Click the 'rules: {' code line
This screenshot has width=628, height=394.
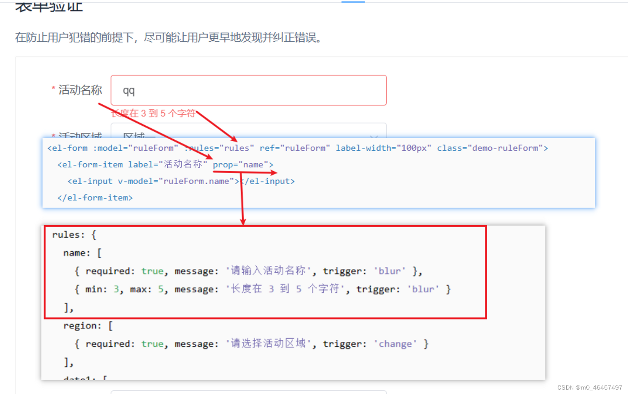click(74, 235)
